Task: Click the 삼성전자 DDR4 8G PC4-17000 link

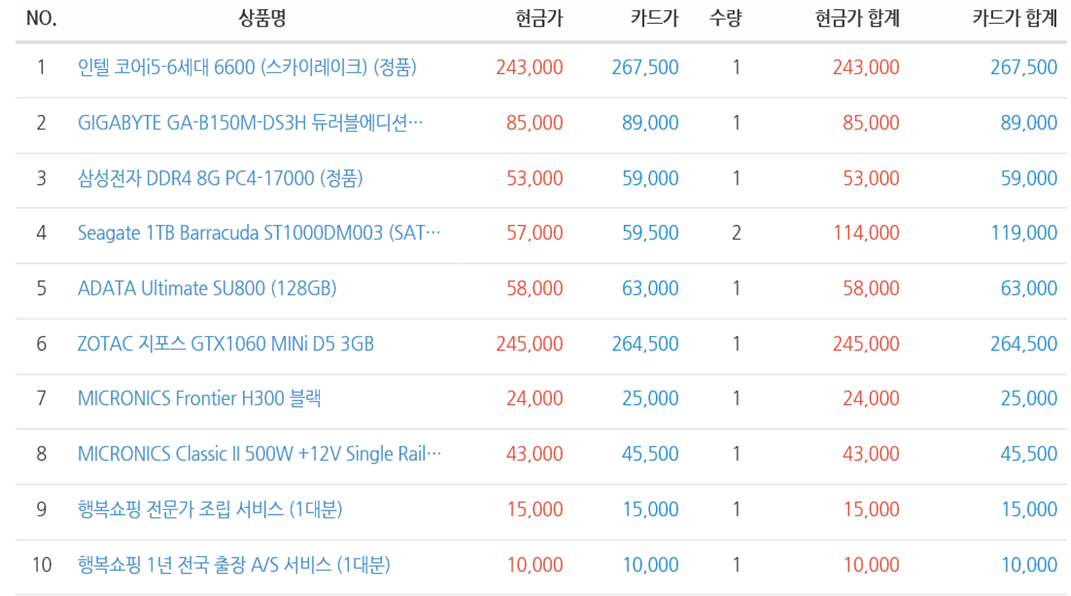Action: (x=220, y=178)
